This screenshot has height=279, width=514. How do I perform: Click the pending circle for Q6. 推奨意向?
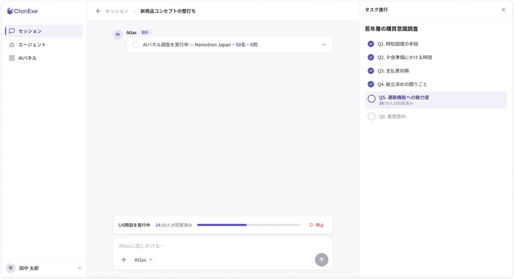pyautogui.click(x=372, y=117)
